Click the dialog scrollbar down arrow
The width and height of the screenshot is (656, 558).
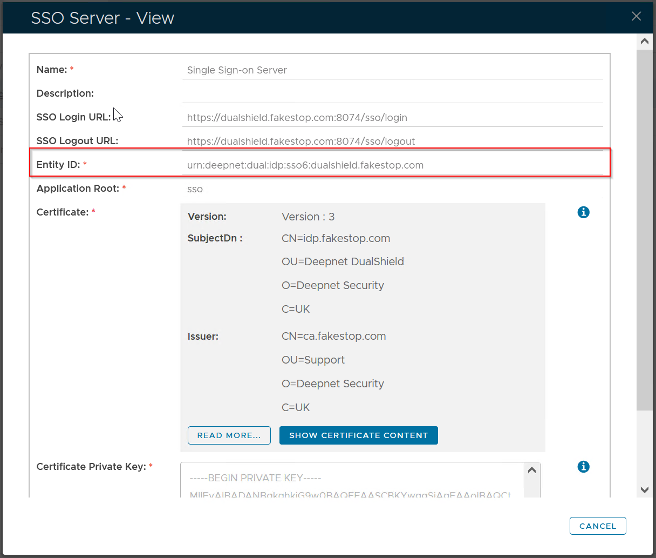coord(644,490)
